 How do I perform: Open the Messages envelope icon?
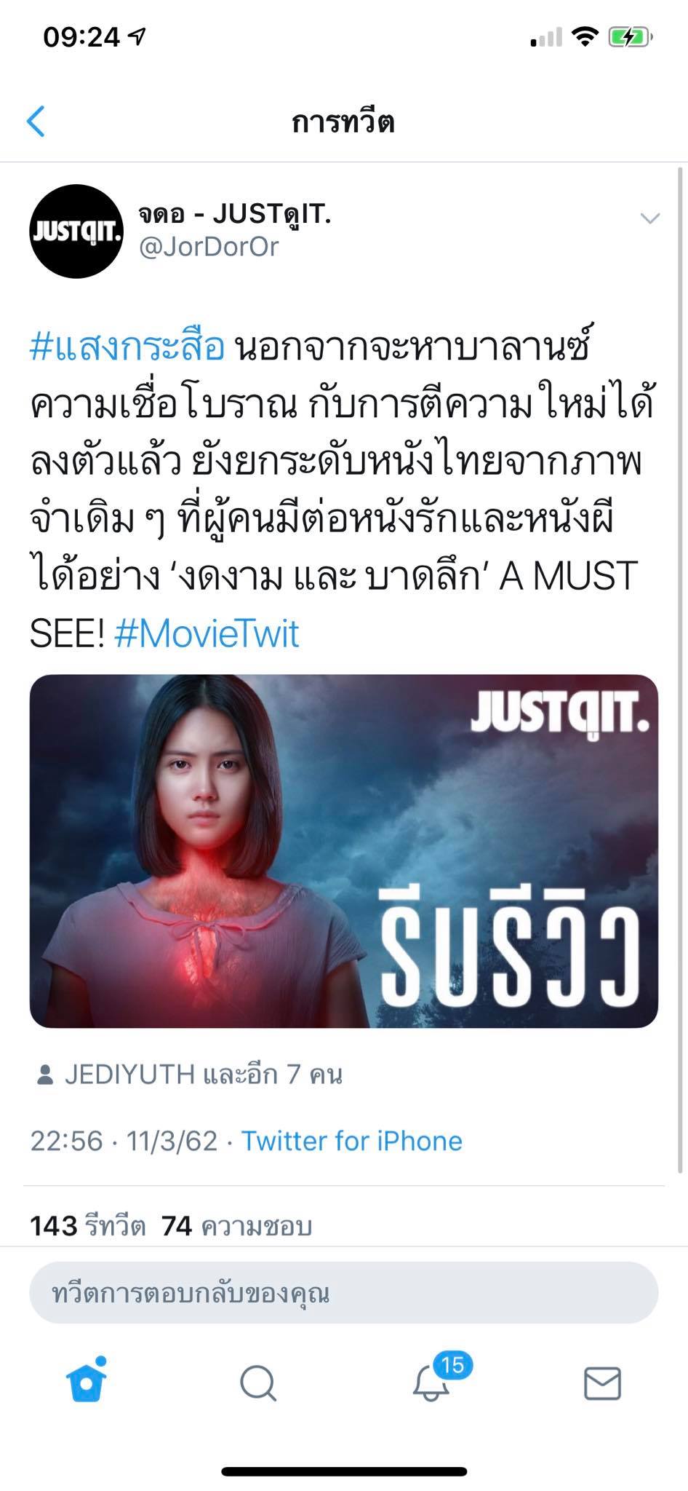(x=602, y=1383)
